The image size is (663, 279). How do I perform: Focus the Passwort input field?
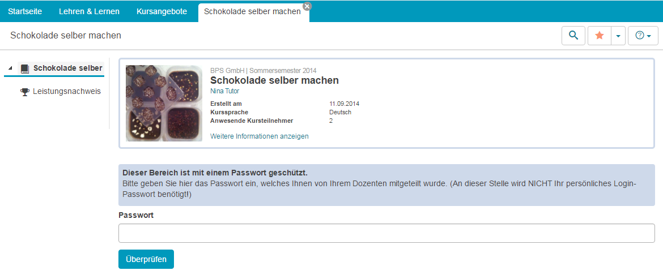point(386,233)
